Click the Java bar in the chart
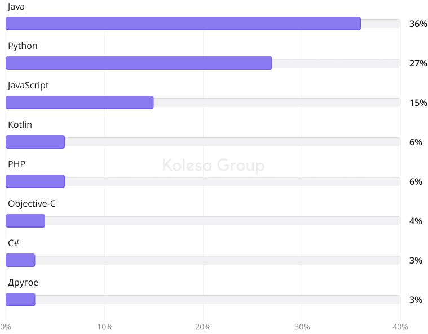The image size is (428, 334). pos(183,24)
